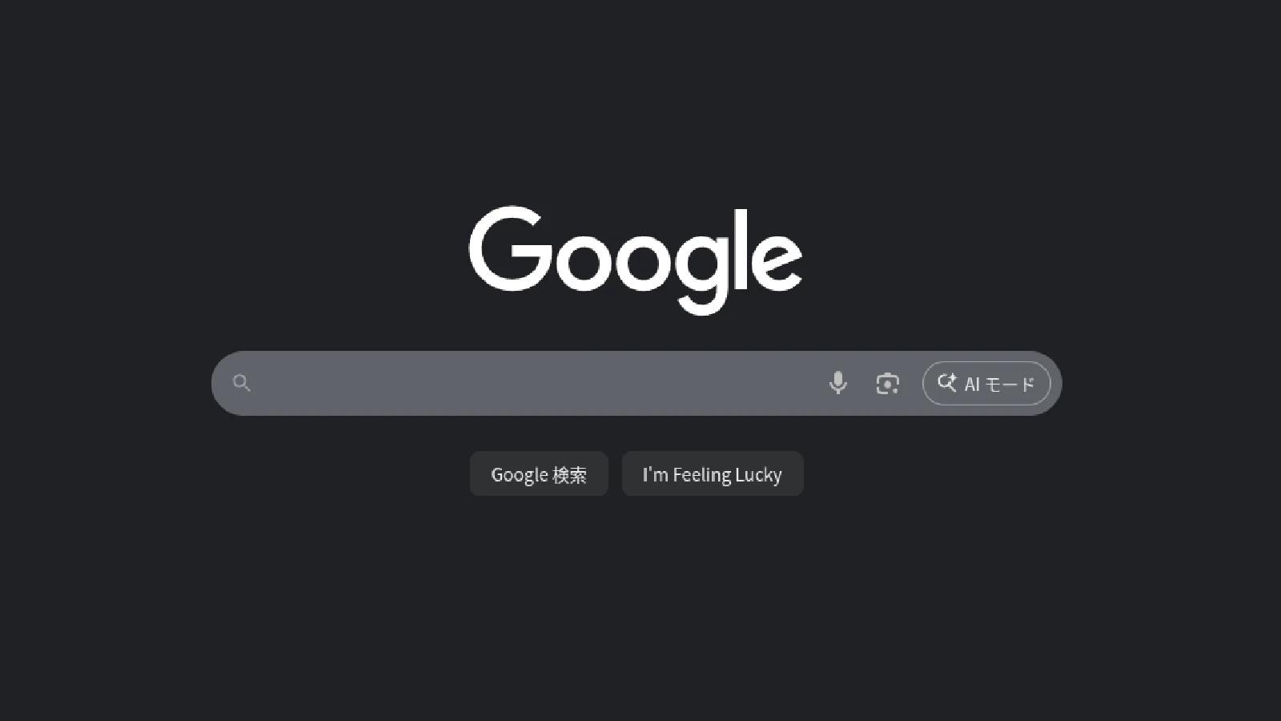Run a search using Google 検索

click(539, 473)
